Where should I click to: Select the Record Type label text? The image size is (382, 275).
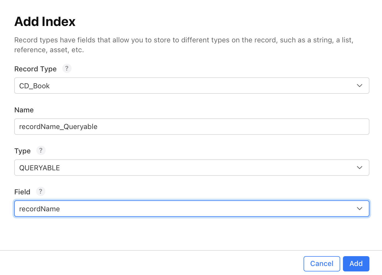tap(35, 69)
